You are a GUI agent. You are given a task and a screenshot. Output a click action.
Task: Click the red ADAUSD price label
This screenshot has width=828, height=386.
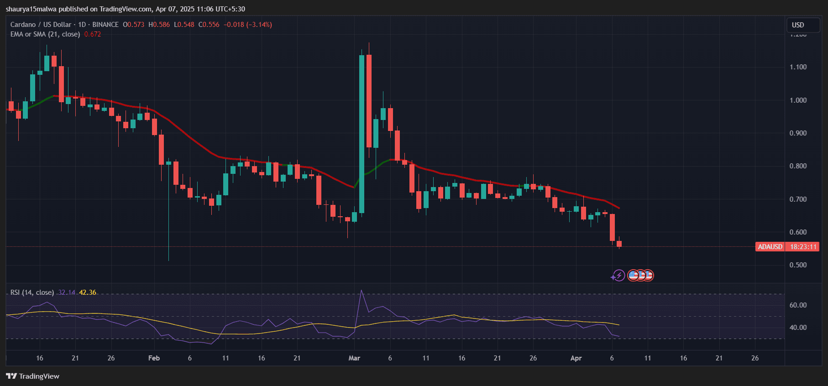(x=770, y=247)
